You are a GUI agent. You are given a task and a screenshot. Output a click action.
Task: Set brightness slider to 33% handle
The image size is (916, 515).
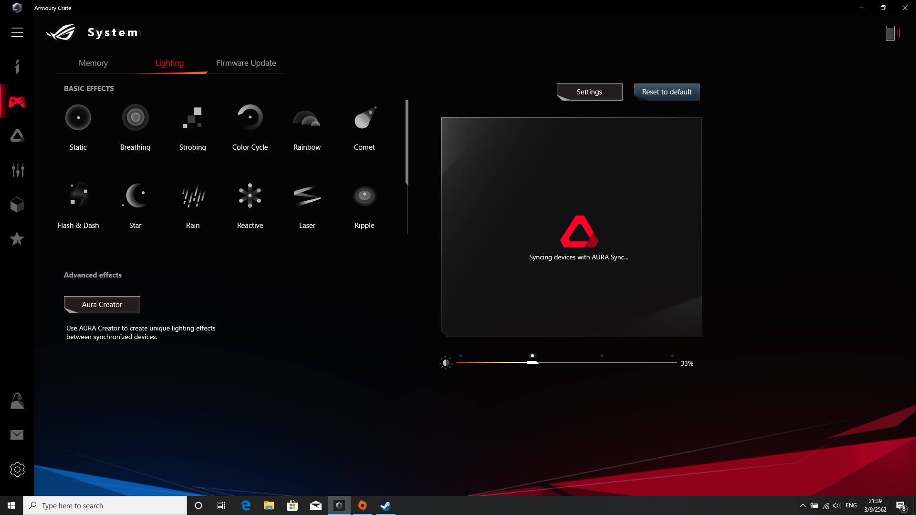click(x=532, y=362)
